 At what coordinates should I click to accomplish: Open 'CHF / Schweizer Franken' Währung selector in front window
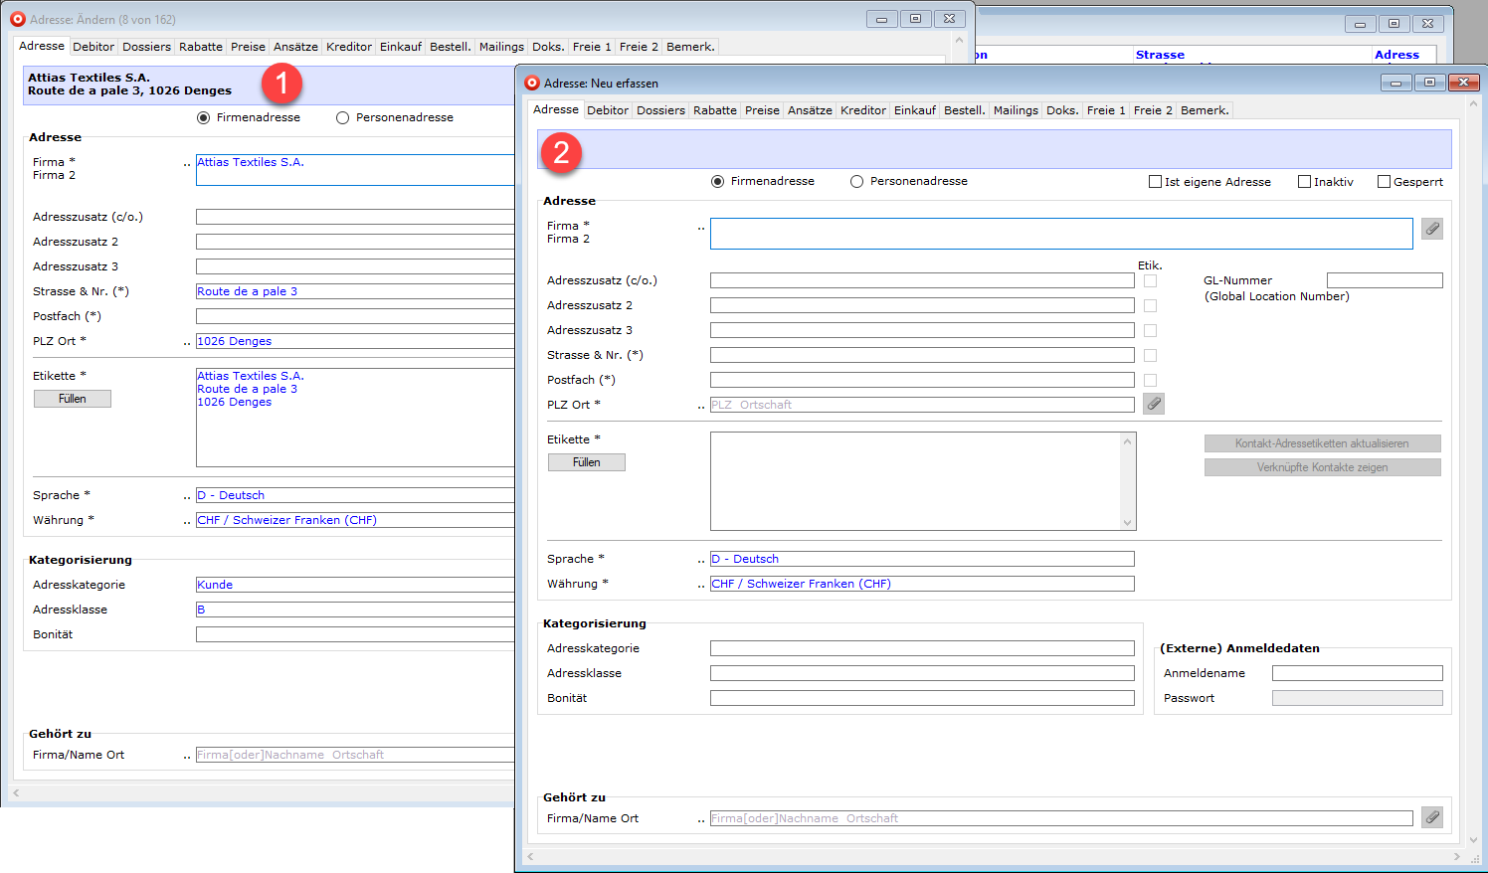pyautogui.click(x=921, y=584)
